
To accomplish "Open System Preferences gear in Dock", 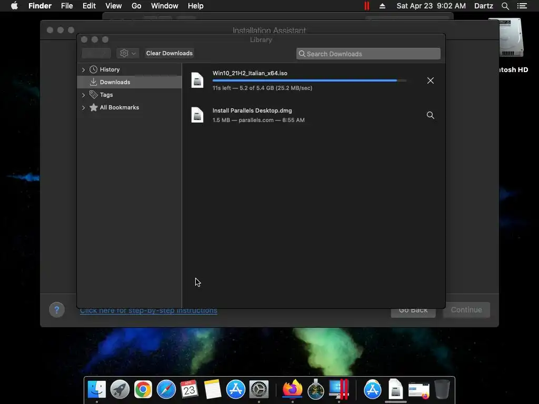I will 258,389.
